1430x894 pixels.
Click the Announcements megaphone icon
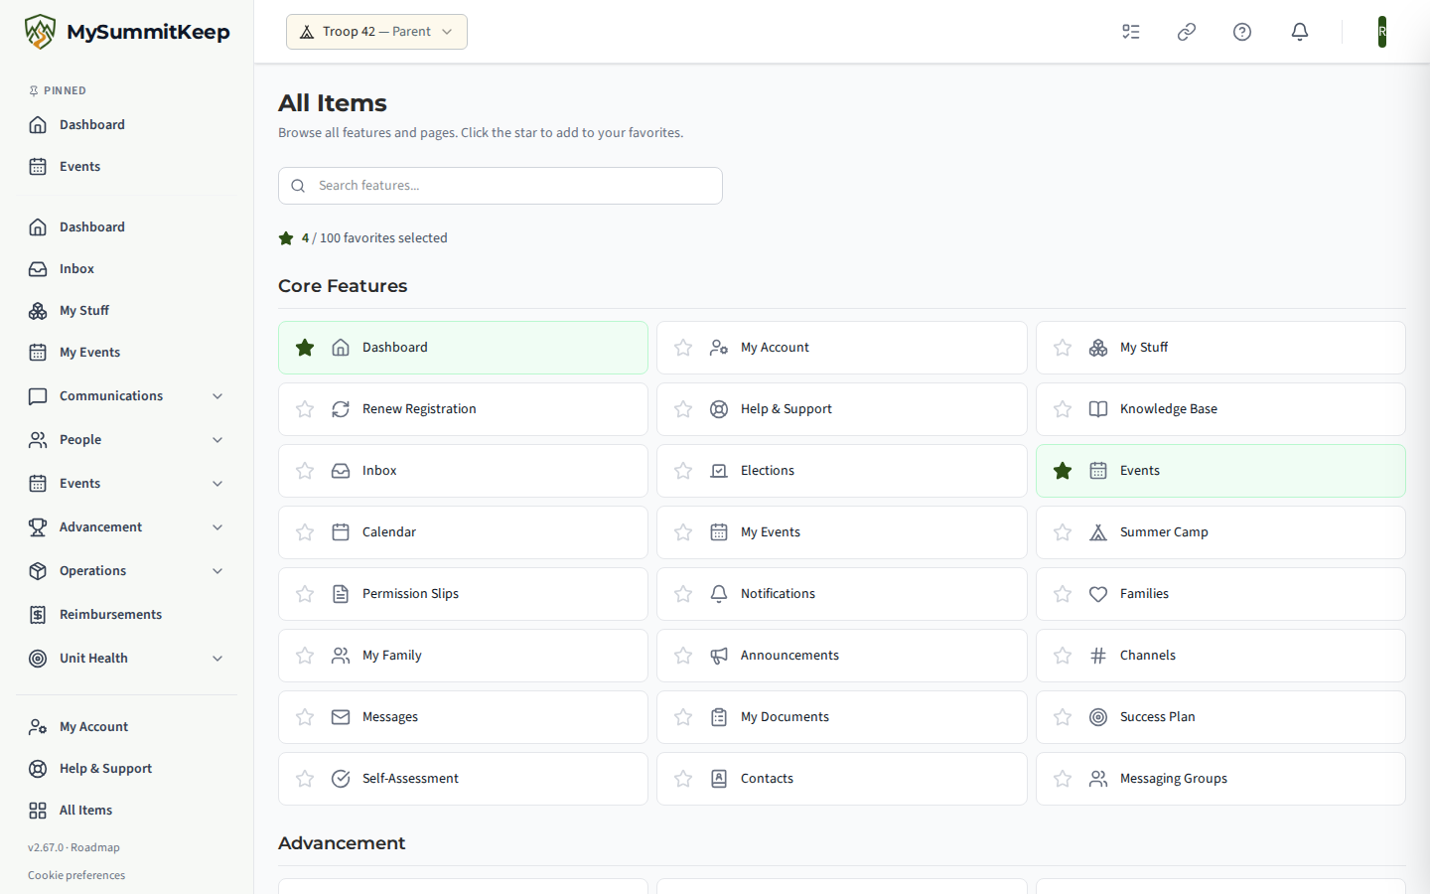pyautogui.click(x=719, y=656)
